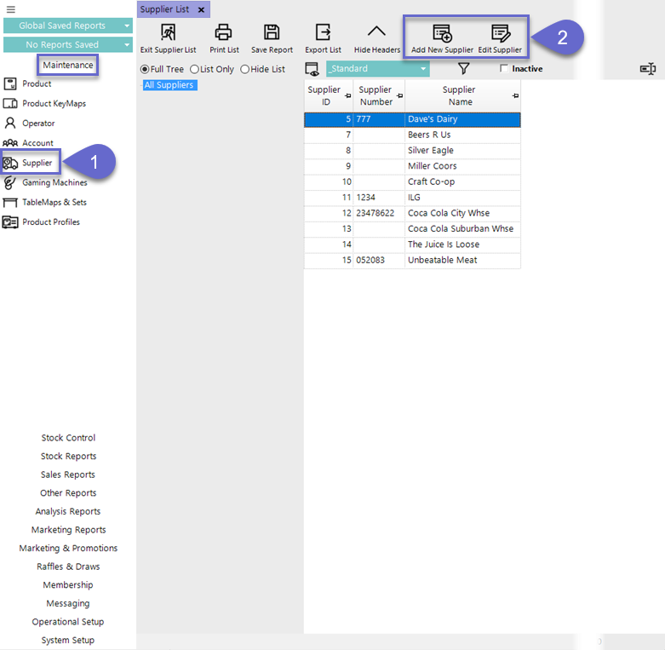
Task: Hide headers using the chevron icon
Action: point(376,32)
